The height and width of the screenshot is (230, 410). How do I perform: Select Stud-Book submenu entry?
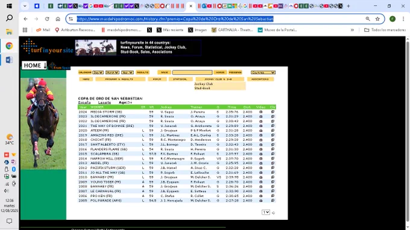[x=203, y=89]
